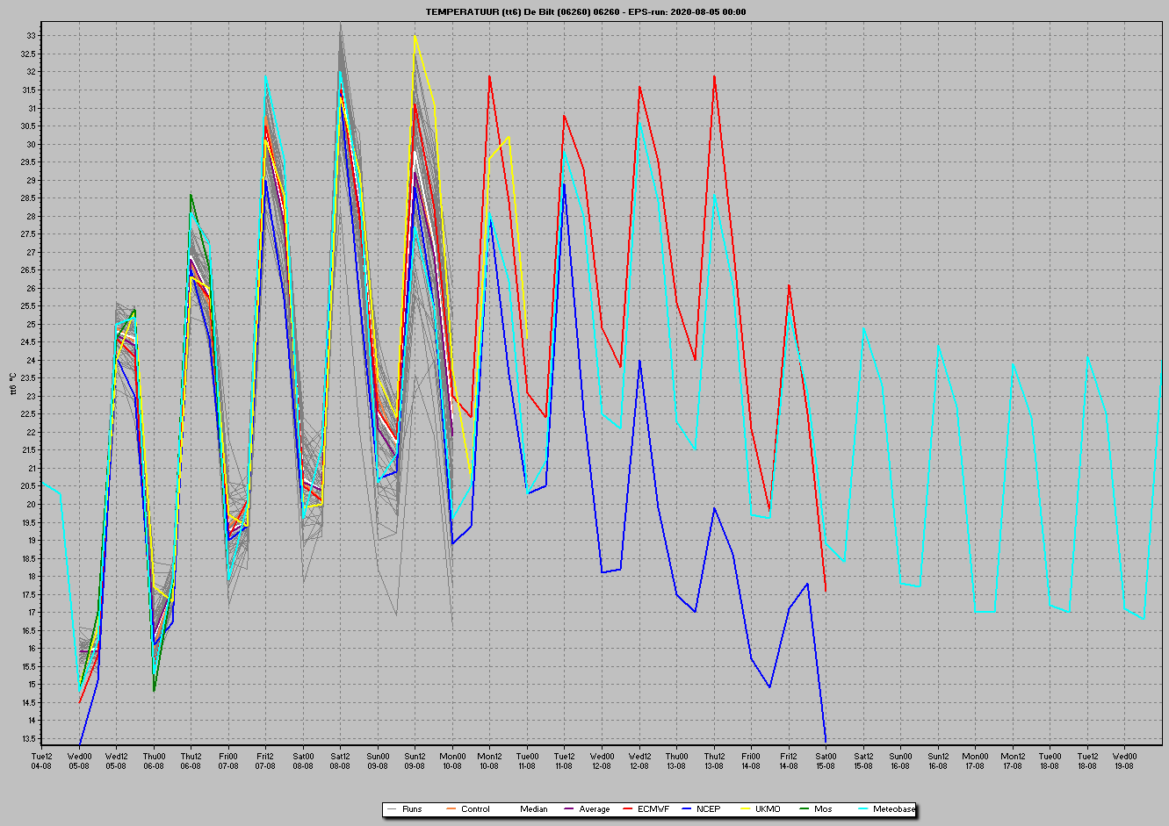Click the yellow UKMO peak at Sun12 09-08
The height and width of the screenshot is (826, 1169).
[415, 36]
